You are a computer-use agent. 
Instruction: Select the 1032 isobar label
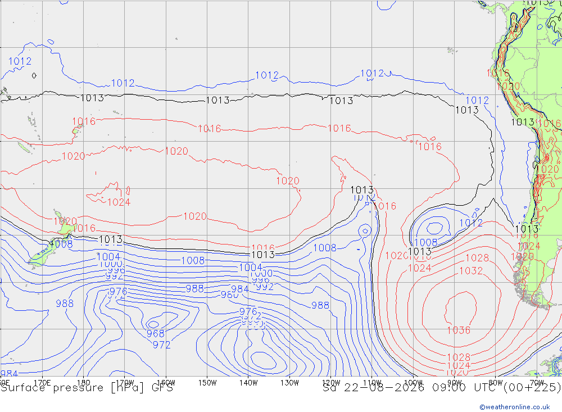coord(471,271)
